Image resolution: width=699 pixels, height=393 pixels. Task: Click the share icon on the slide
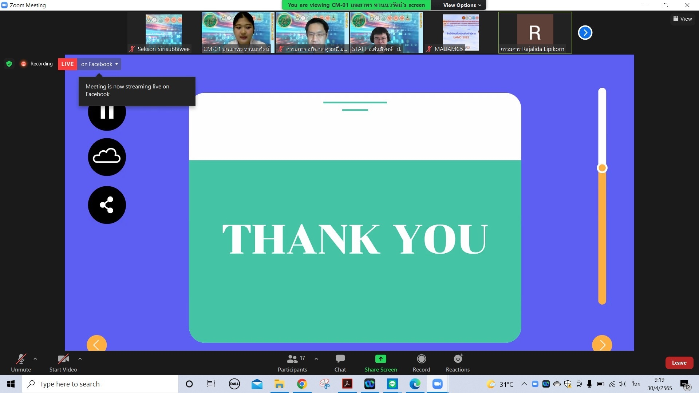[107, 205]
